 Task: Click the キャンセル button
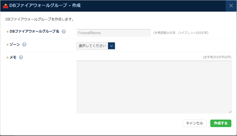tap(194, 123)
